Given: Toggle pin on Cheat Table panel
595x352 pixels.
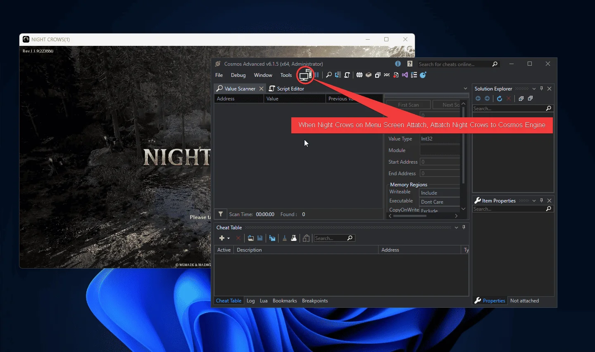Looking at the screenshot, I should tap(464, 227).
